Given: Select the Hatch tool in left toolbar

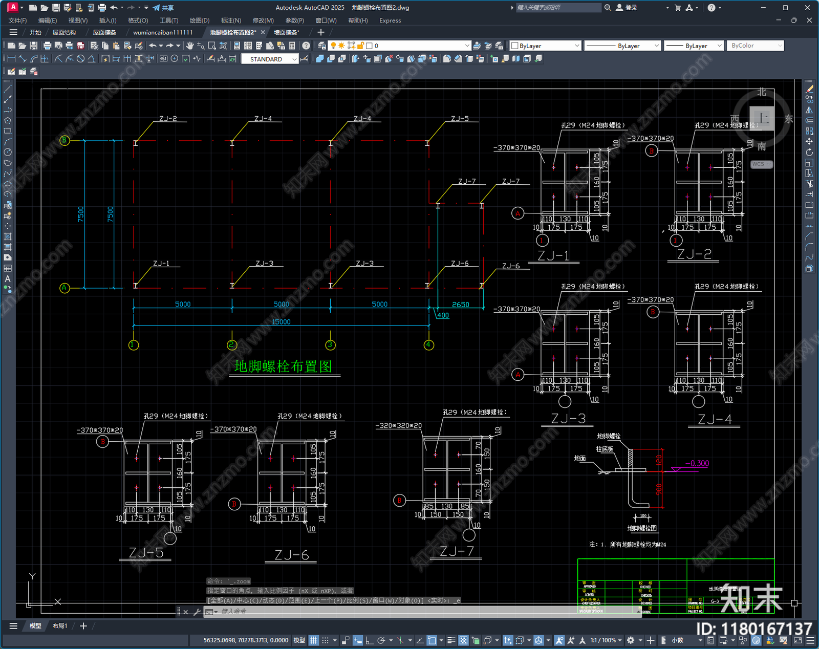Looking at the screenshot, I should (x=8, y=236).
